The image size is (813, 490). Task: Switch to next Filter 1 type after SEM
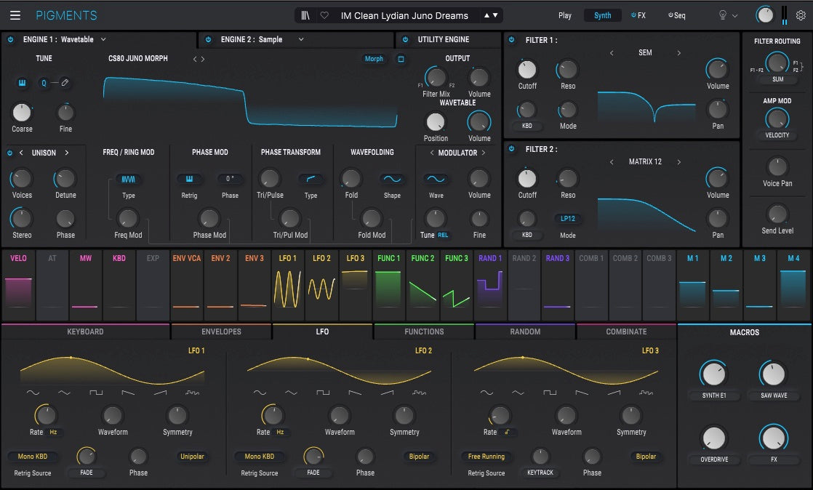coord(678,53)
